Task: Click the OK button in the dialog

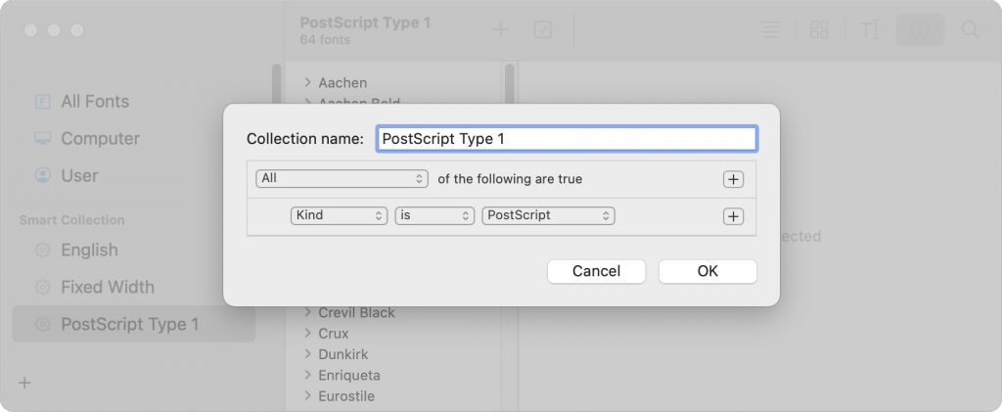Action: click(707, 271)
